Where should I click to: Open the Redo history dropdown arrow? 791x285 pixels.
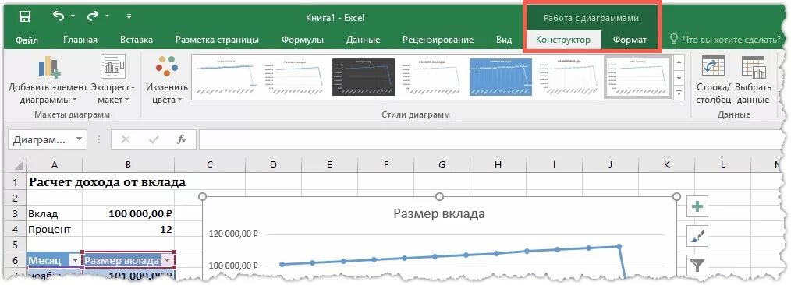pyautogui.click(x=108, y=16)
